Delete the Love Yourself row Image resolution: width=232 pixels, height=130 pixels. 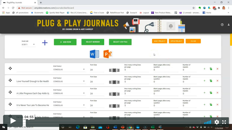click(217, 81)
